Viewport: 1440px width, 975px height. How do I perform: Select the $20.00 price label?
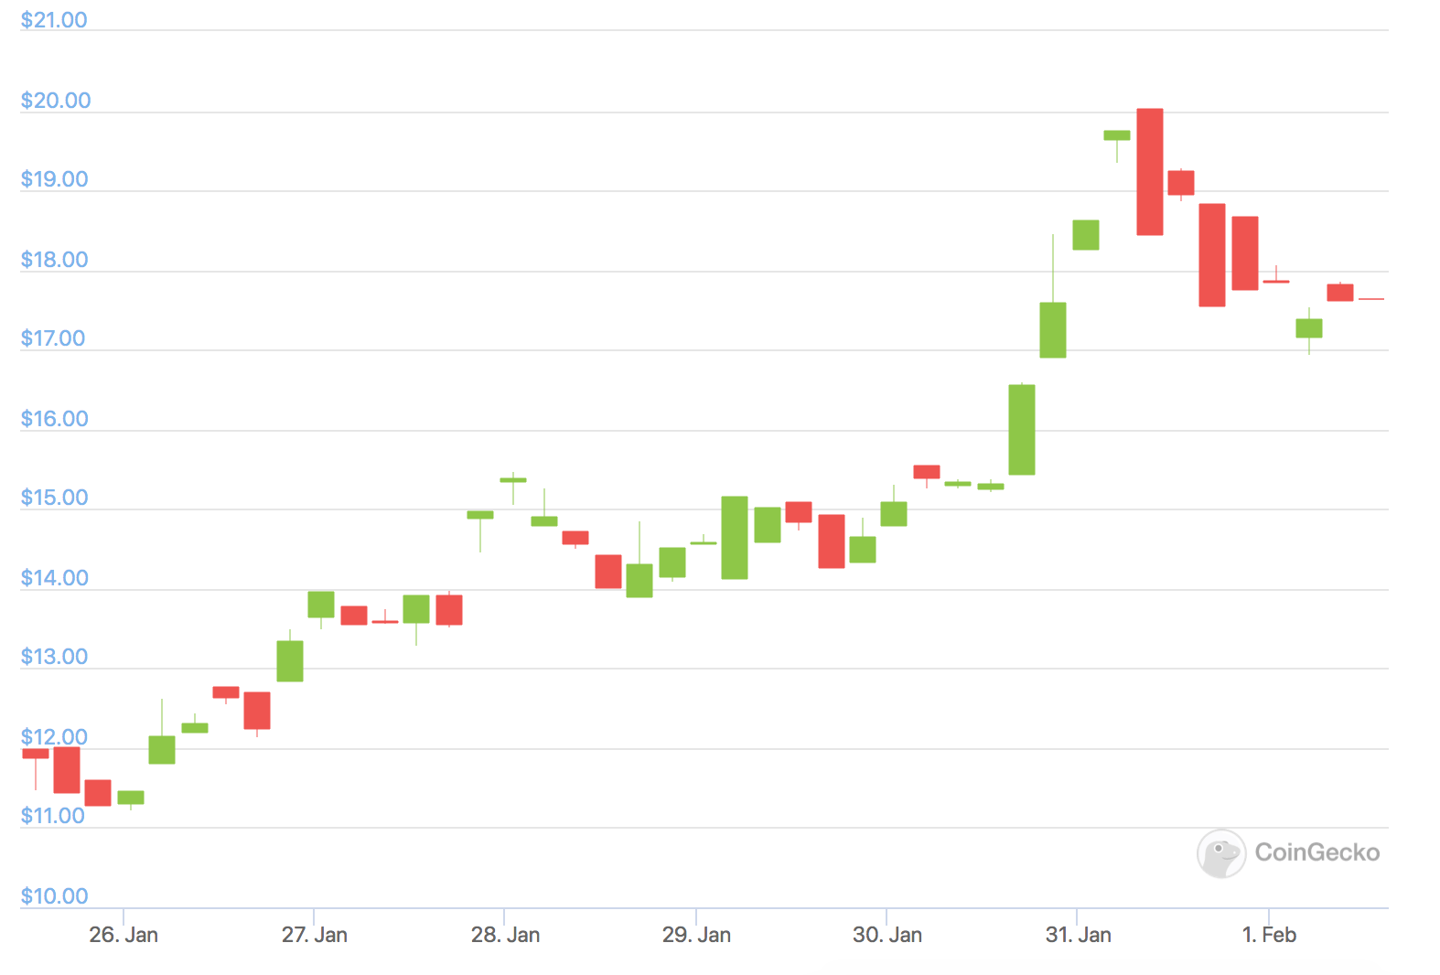56,101
